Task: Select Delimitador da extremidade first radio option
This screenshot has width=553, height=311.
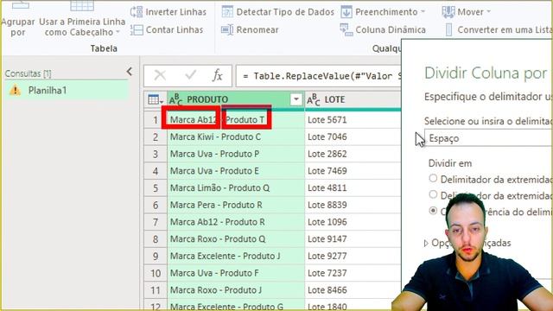Action: 433,179
